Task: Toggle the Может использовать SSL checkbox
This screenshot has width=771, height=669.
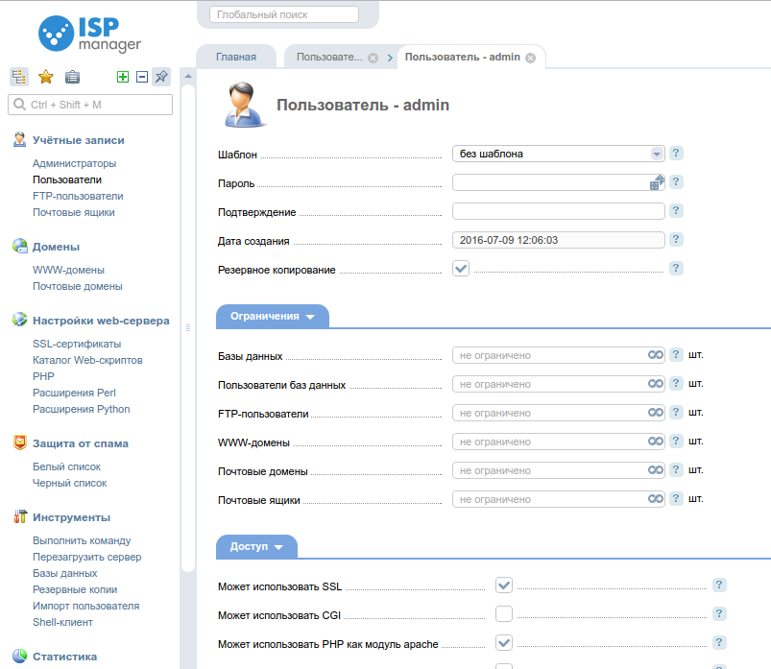Action: coord(504,585)
